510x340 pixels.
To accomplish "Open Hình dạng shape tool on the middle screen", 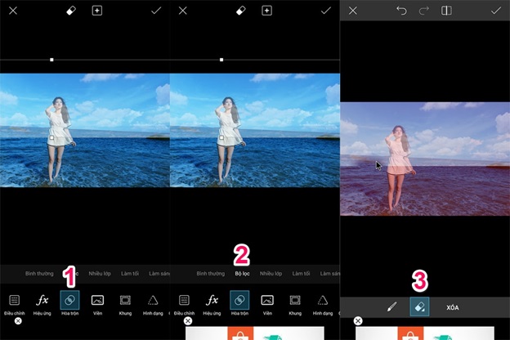I will [323, 305].
